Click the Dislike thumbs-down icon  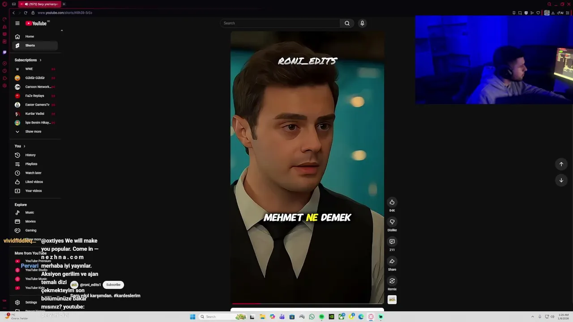click(x=392, y=222)
